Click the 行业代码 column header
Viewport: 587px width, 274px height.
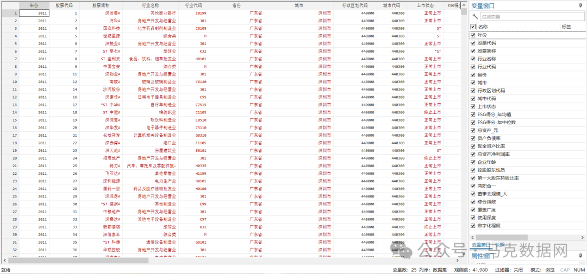tap(193, 5)
